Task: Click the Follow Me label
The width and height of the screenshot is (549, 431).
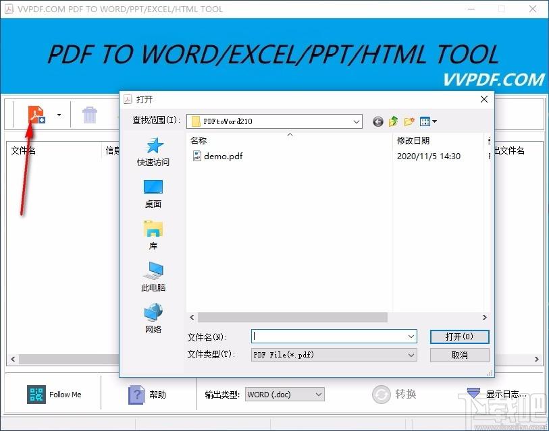Action: 66,395
